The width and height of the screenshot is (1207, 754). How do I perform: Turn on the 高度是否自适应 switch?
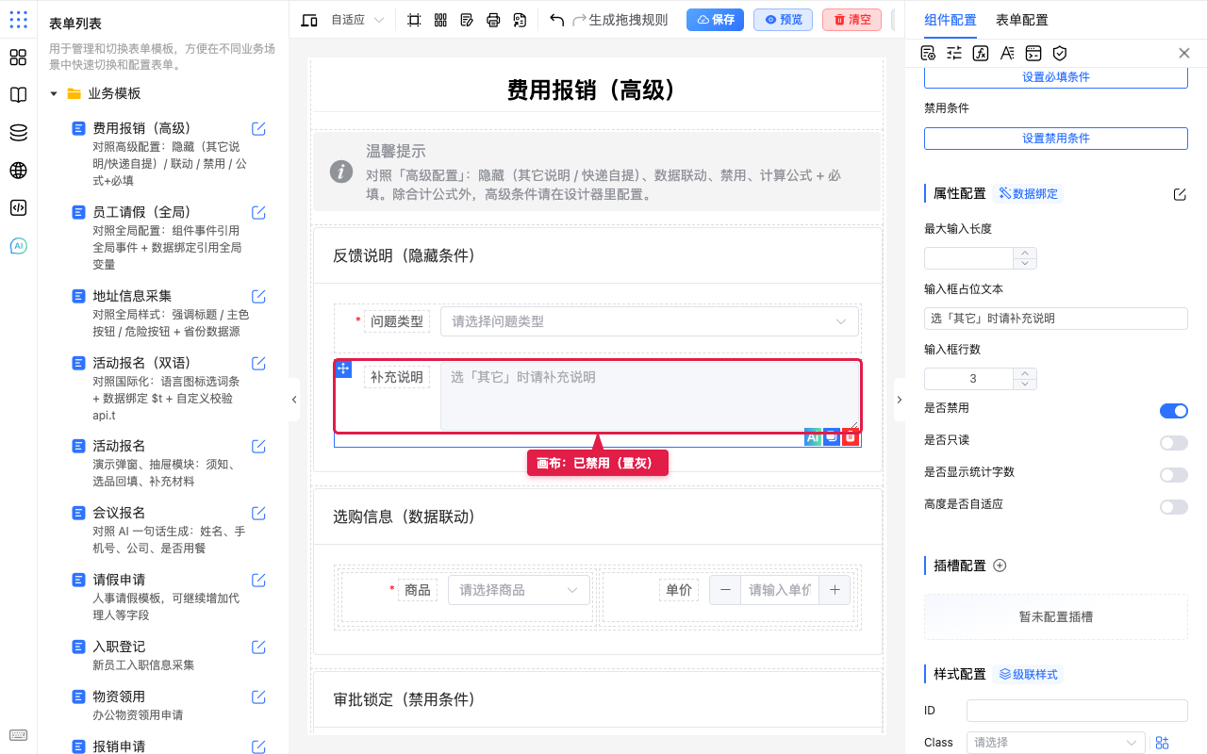click(1174, 507)
